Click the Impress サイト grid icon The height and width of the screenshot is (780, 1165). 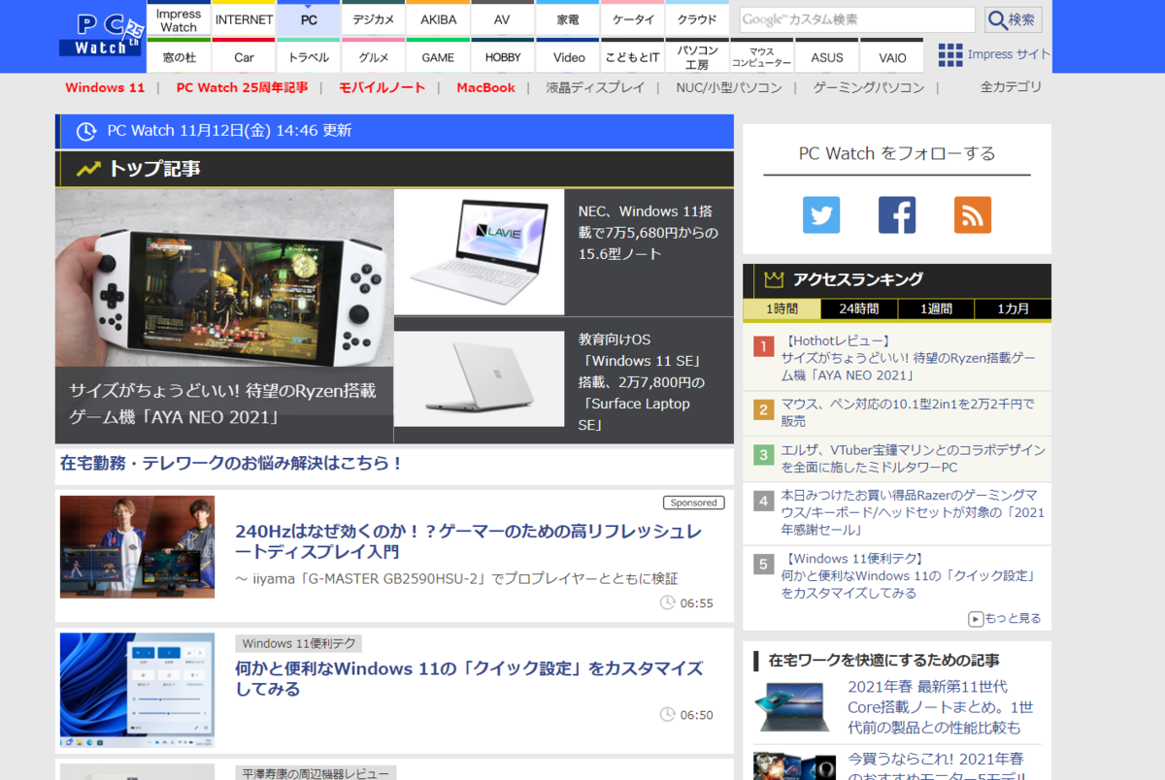(x=950, y=54)
